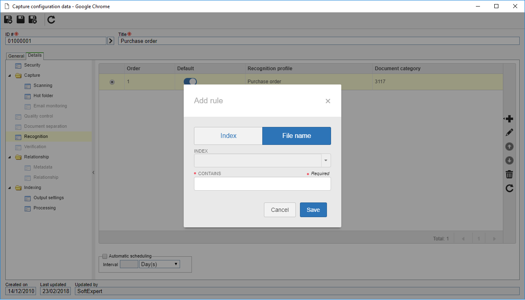Select the Security tree item

coord(32,65)
